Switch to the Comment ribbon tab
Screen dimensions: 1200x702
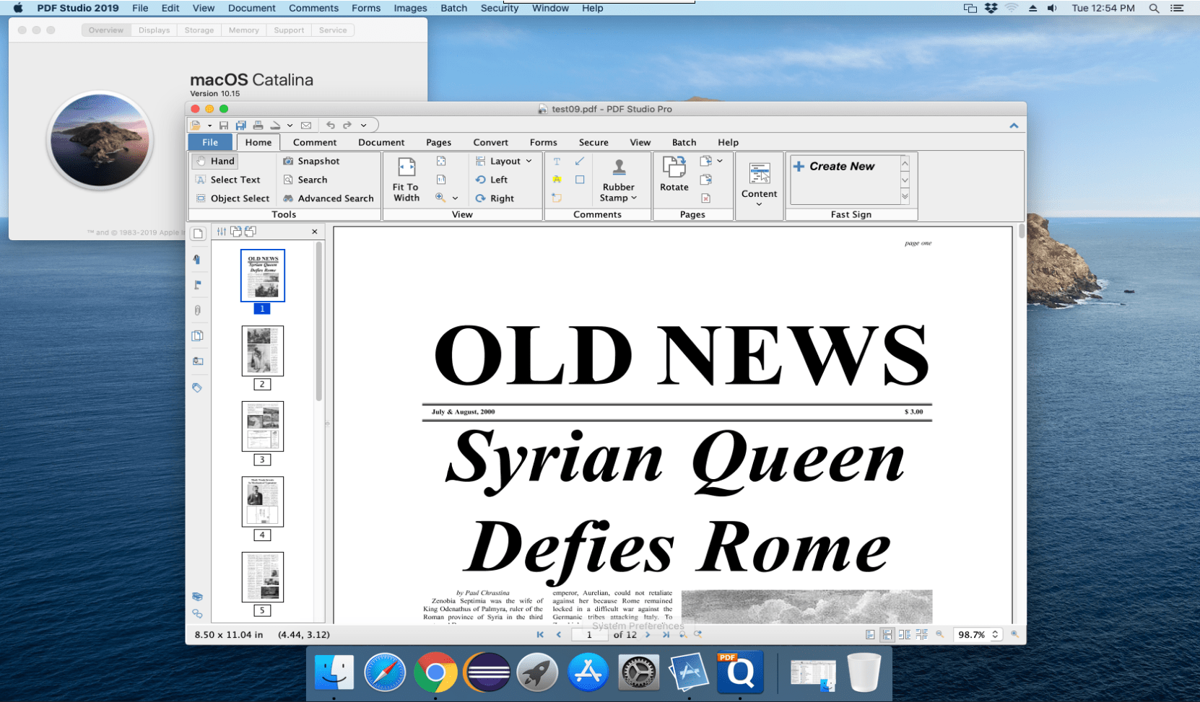pyautogui.click(x=315, y=142)
